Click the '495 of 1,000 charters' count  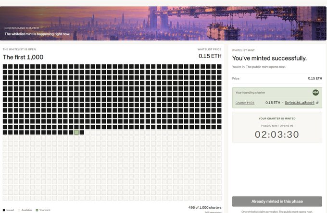(x=205, y=207)
